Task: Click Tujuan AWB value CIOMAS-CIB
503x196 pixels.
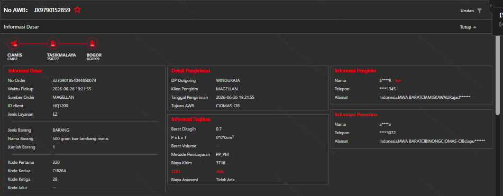Action: 228,106
